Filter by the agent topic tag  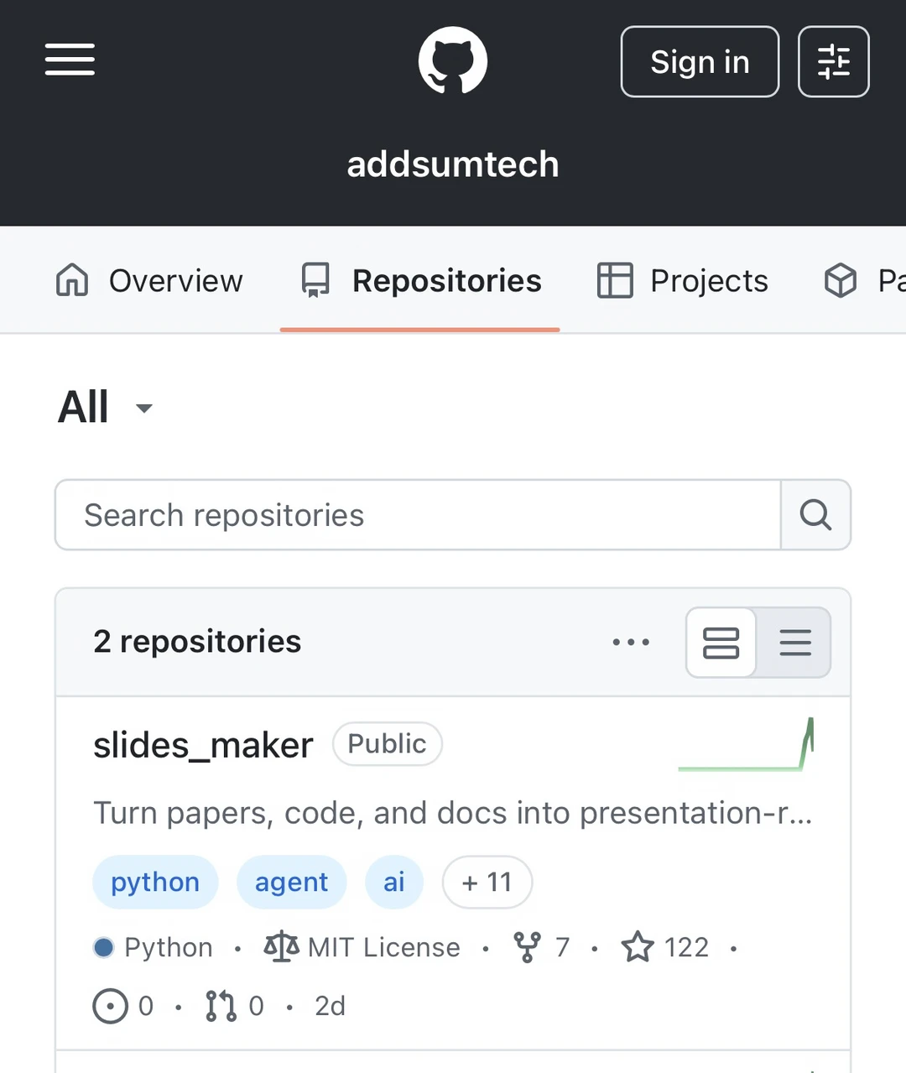(291, 882)
